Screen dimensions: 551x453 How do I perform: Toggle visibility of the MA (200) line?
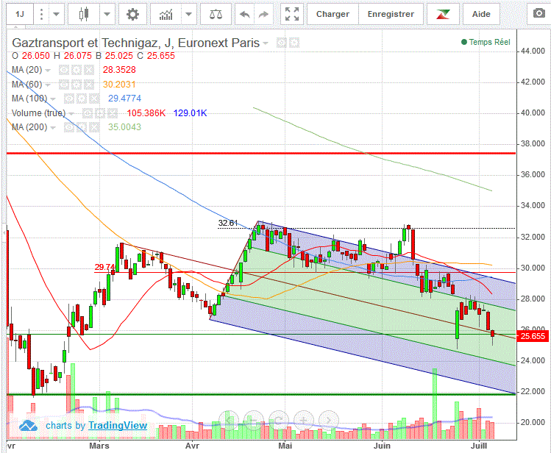(x=69, y=127)
